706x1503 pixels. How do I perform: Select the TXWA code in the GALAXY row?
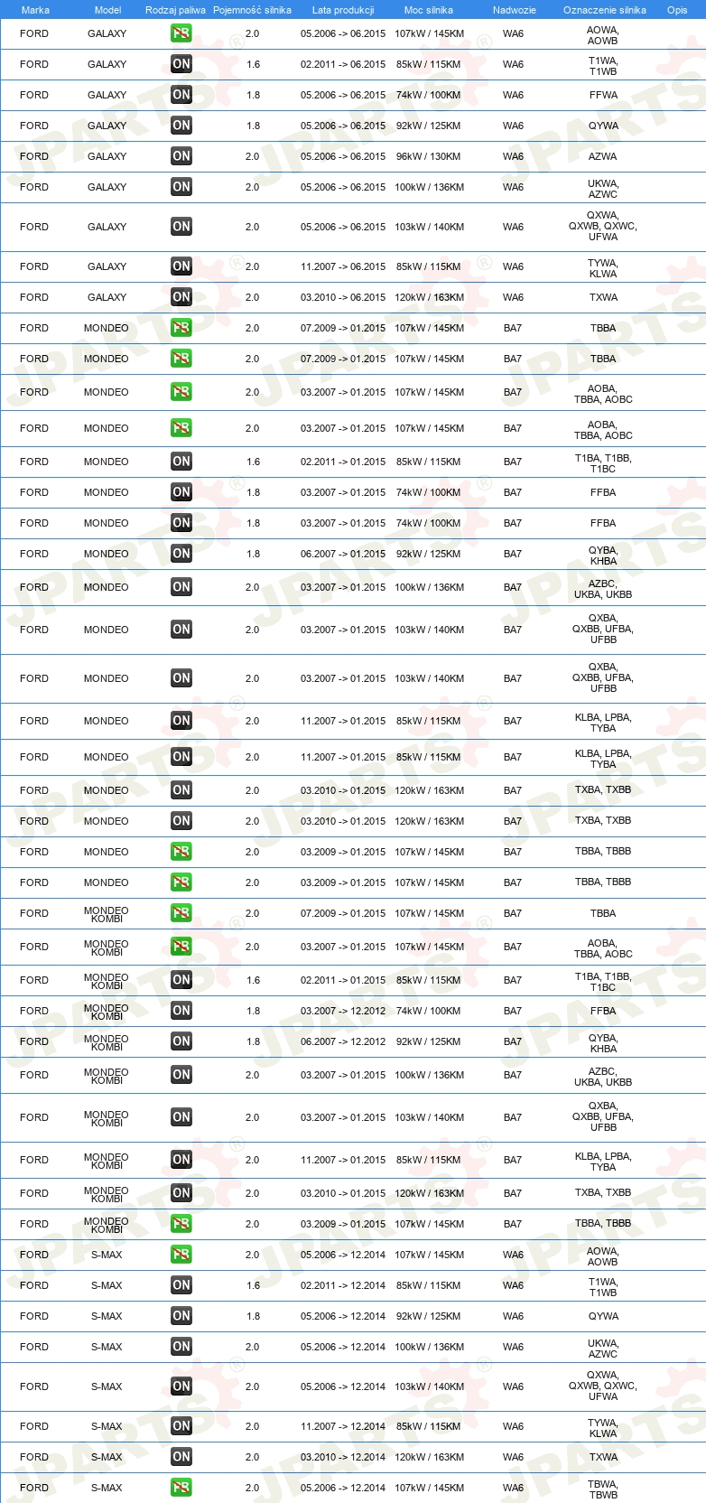[x=603, y=297]
